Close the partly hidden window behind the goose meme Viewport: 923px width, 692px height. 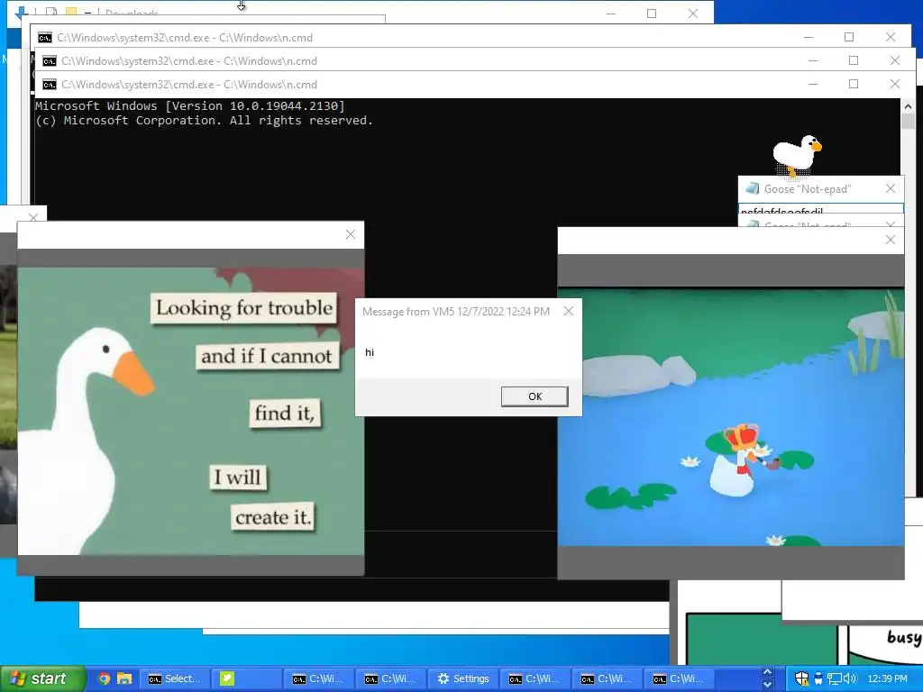pyautogui.click(x=33, y=217)
